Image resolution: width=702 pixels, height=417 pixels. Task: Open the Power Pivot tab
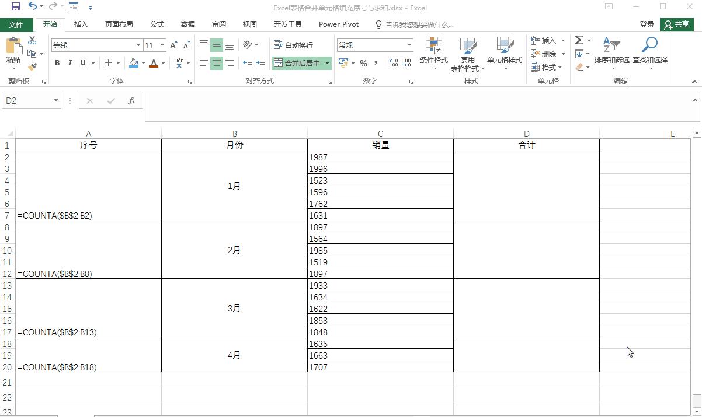pyautogui.click(x=338, y=24)
